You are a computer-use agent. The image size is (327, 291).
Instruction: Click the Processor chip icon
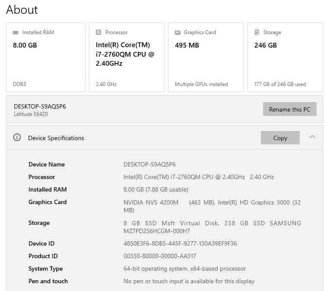click(98, 32)
